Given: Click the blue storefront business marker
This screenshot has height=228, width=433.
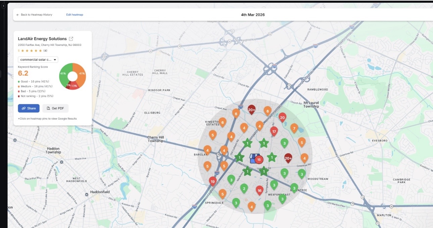Looking at the screenshot, I should pos(253,158).
